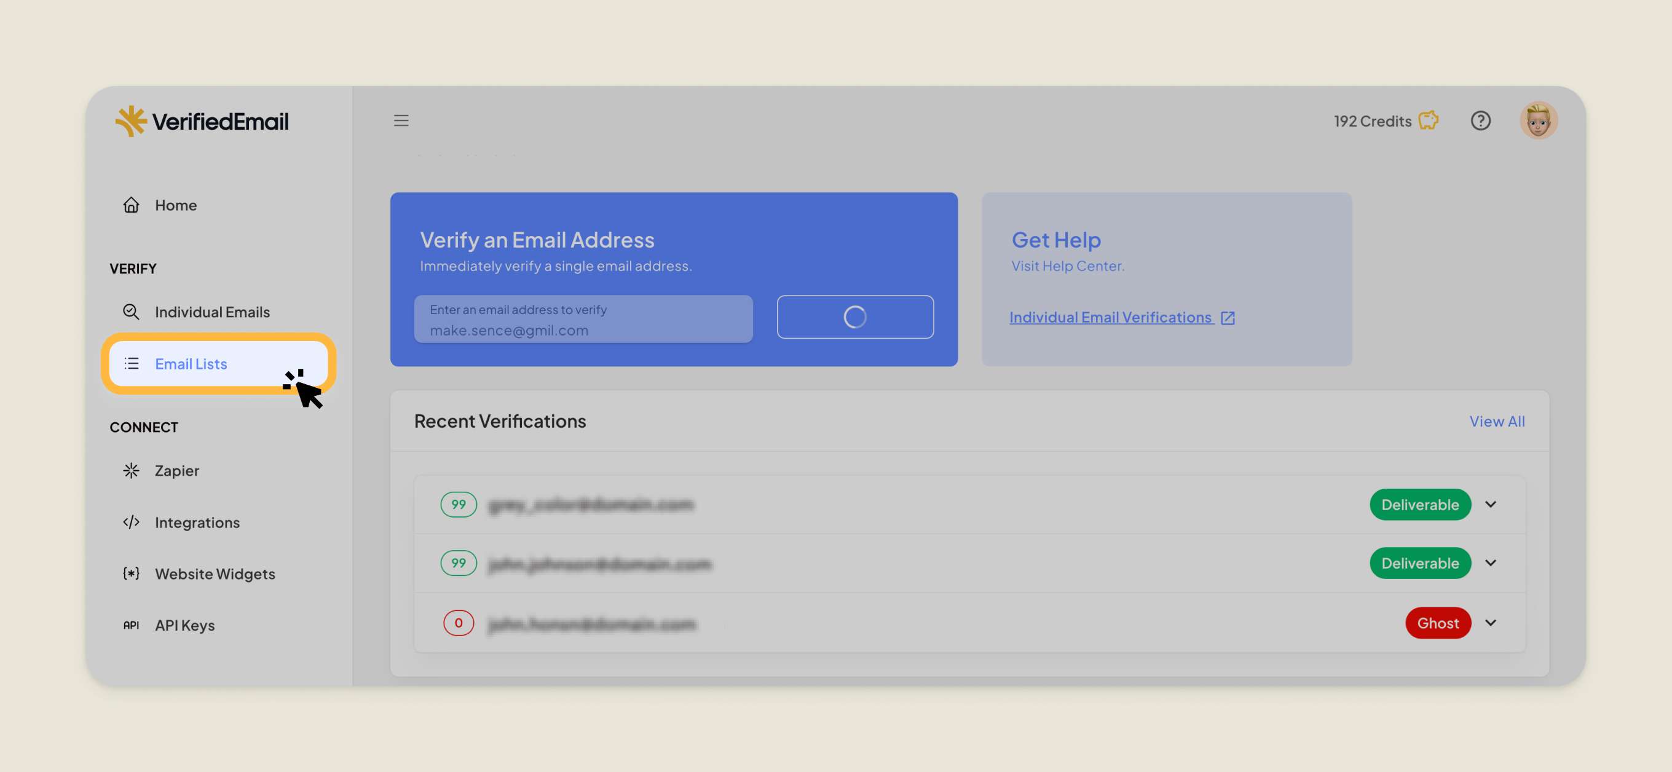
Task: Select the Zapier integration icon
Action: [x=131, y=470]
